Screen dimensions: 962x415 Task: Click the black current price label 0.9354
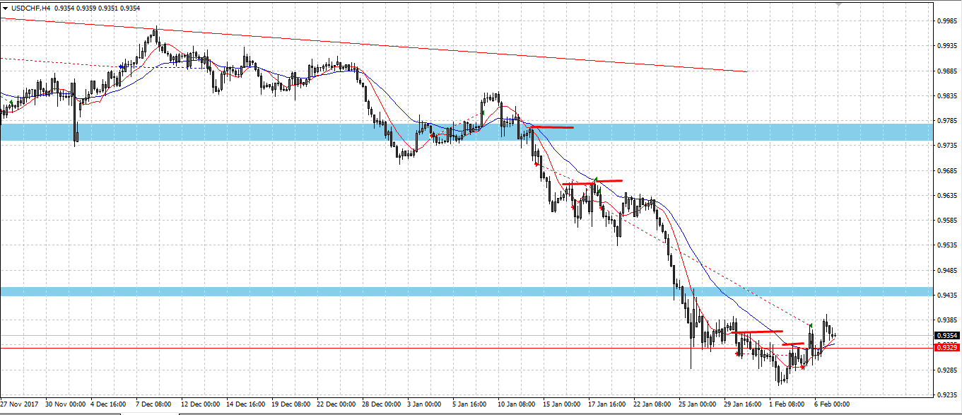point(947,336)
